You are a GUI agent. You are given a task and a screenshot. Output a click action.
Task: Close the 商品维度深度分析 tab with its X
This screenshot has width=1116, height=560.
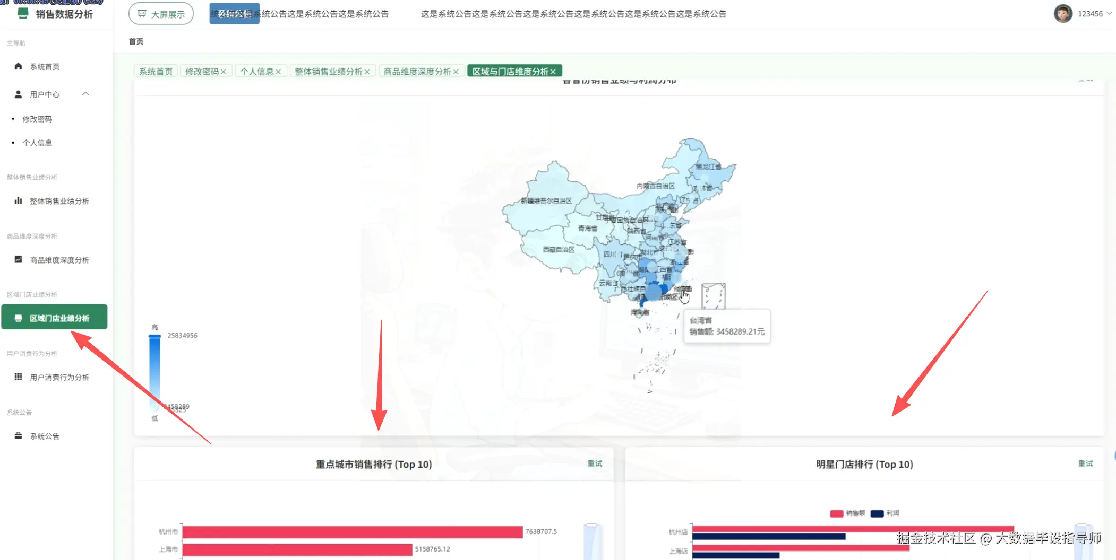tap(456, 72)
